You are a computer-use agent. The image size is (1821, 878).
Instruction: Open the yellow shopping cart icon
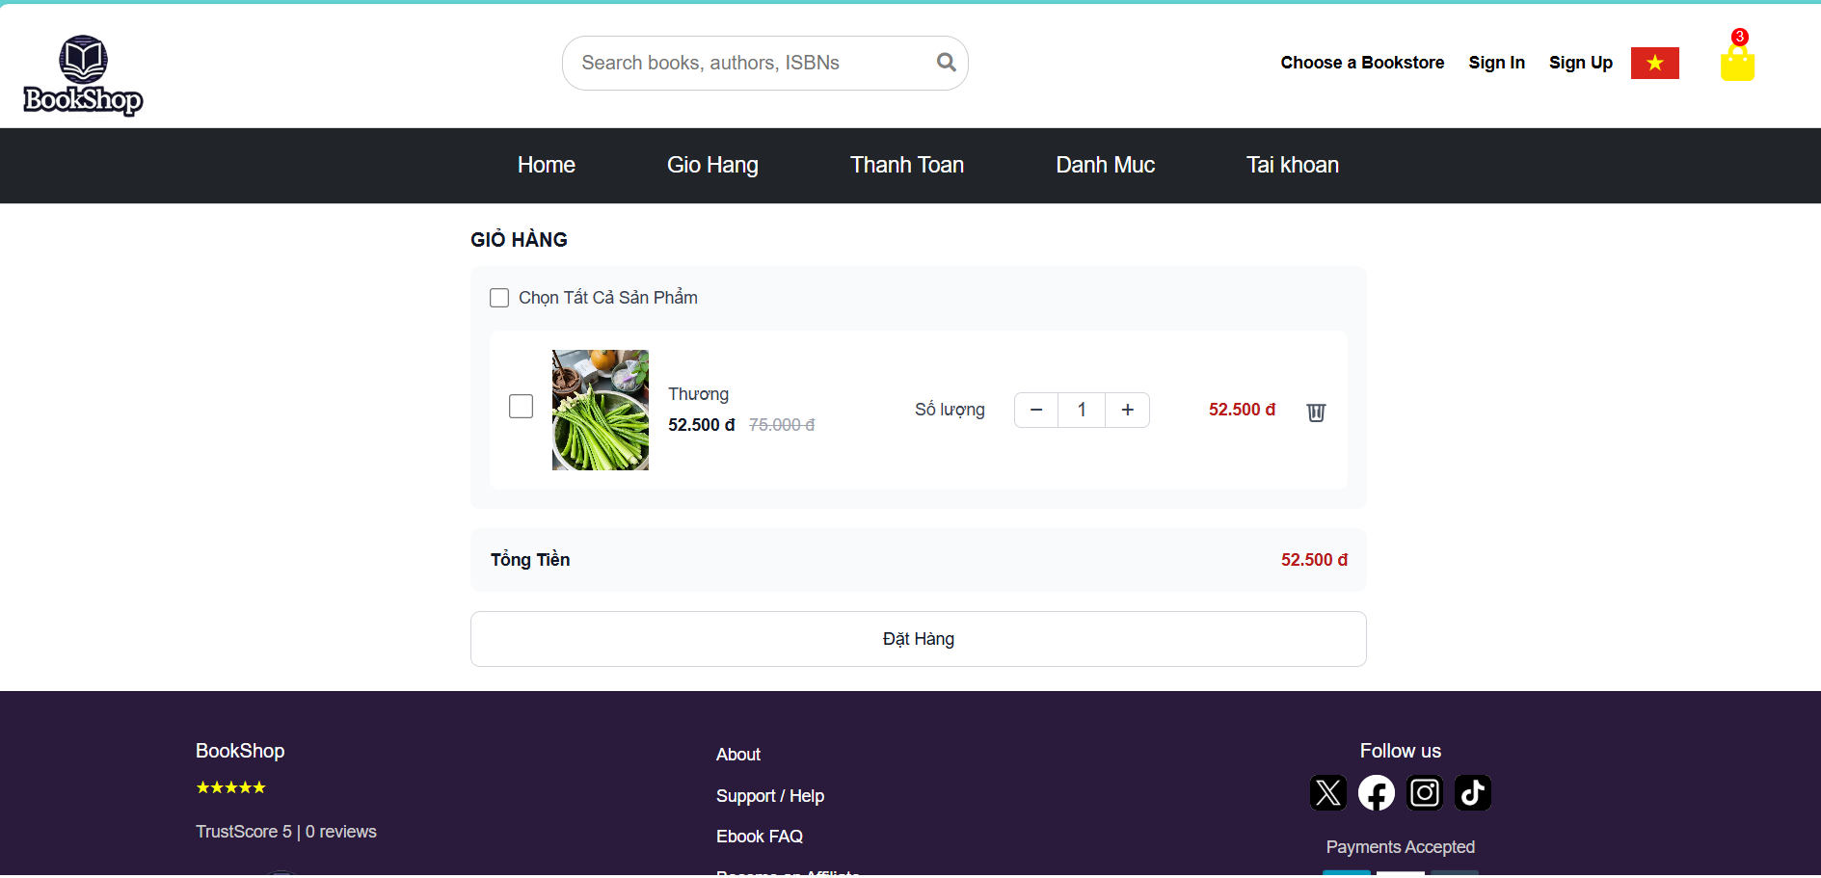point(1737,64)
